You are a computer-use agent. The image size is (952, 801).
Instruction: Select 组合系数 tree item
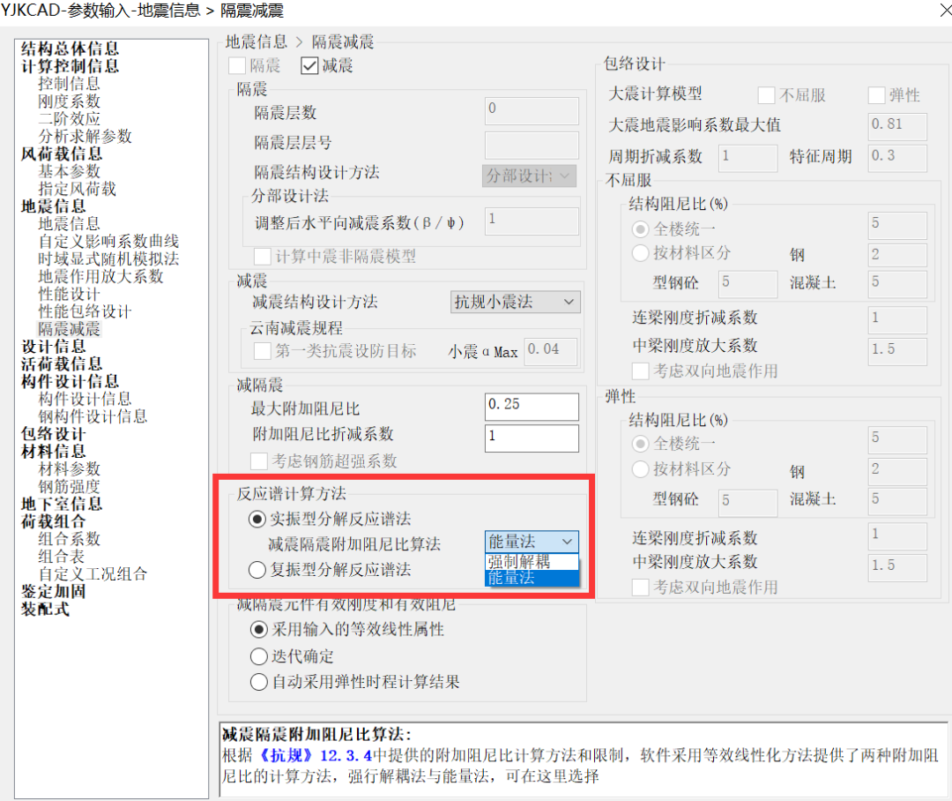(x=70, y=540)
